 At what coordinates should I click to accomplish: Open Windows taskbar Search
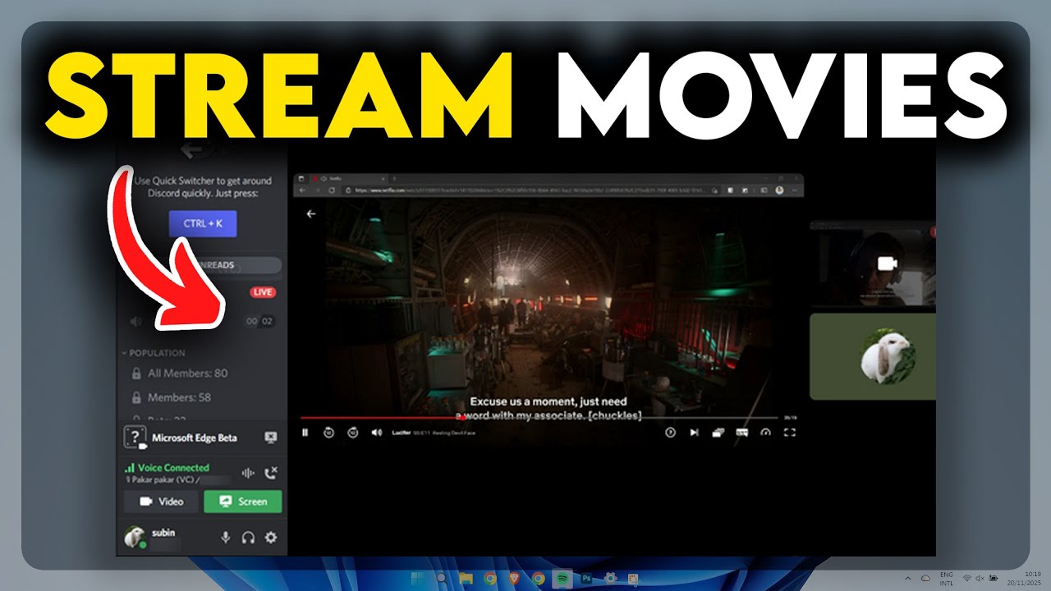[x=442, y=579]
